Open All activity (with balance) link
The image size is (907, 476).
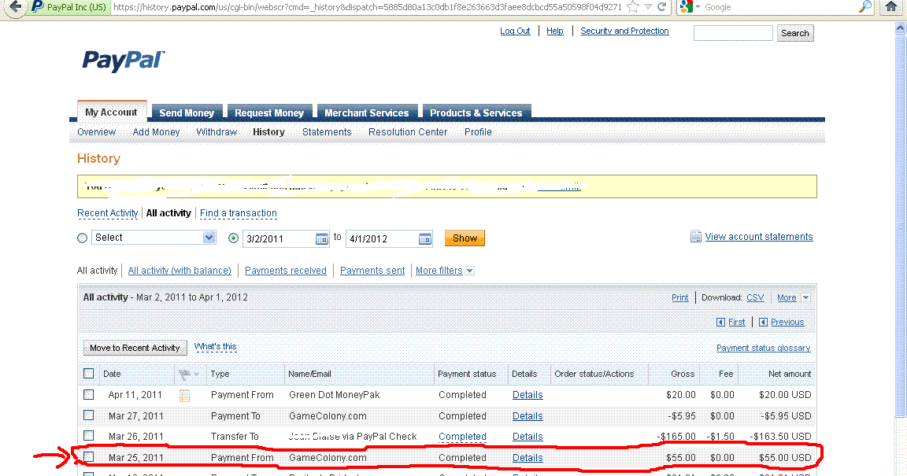click(180, 271)
